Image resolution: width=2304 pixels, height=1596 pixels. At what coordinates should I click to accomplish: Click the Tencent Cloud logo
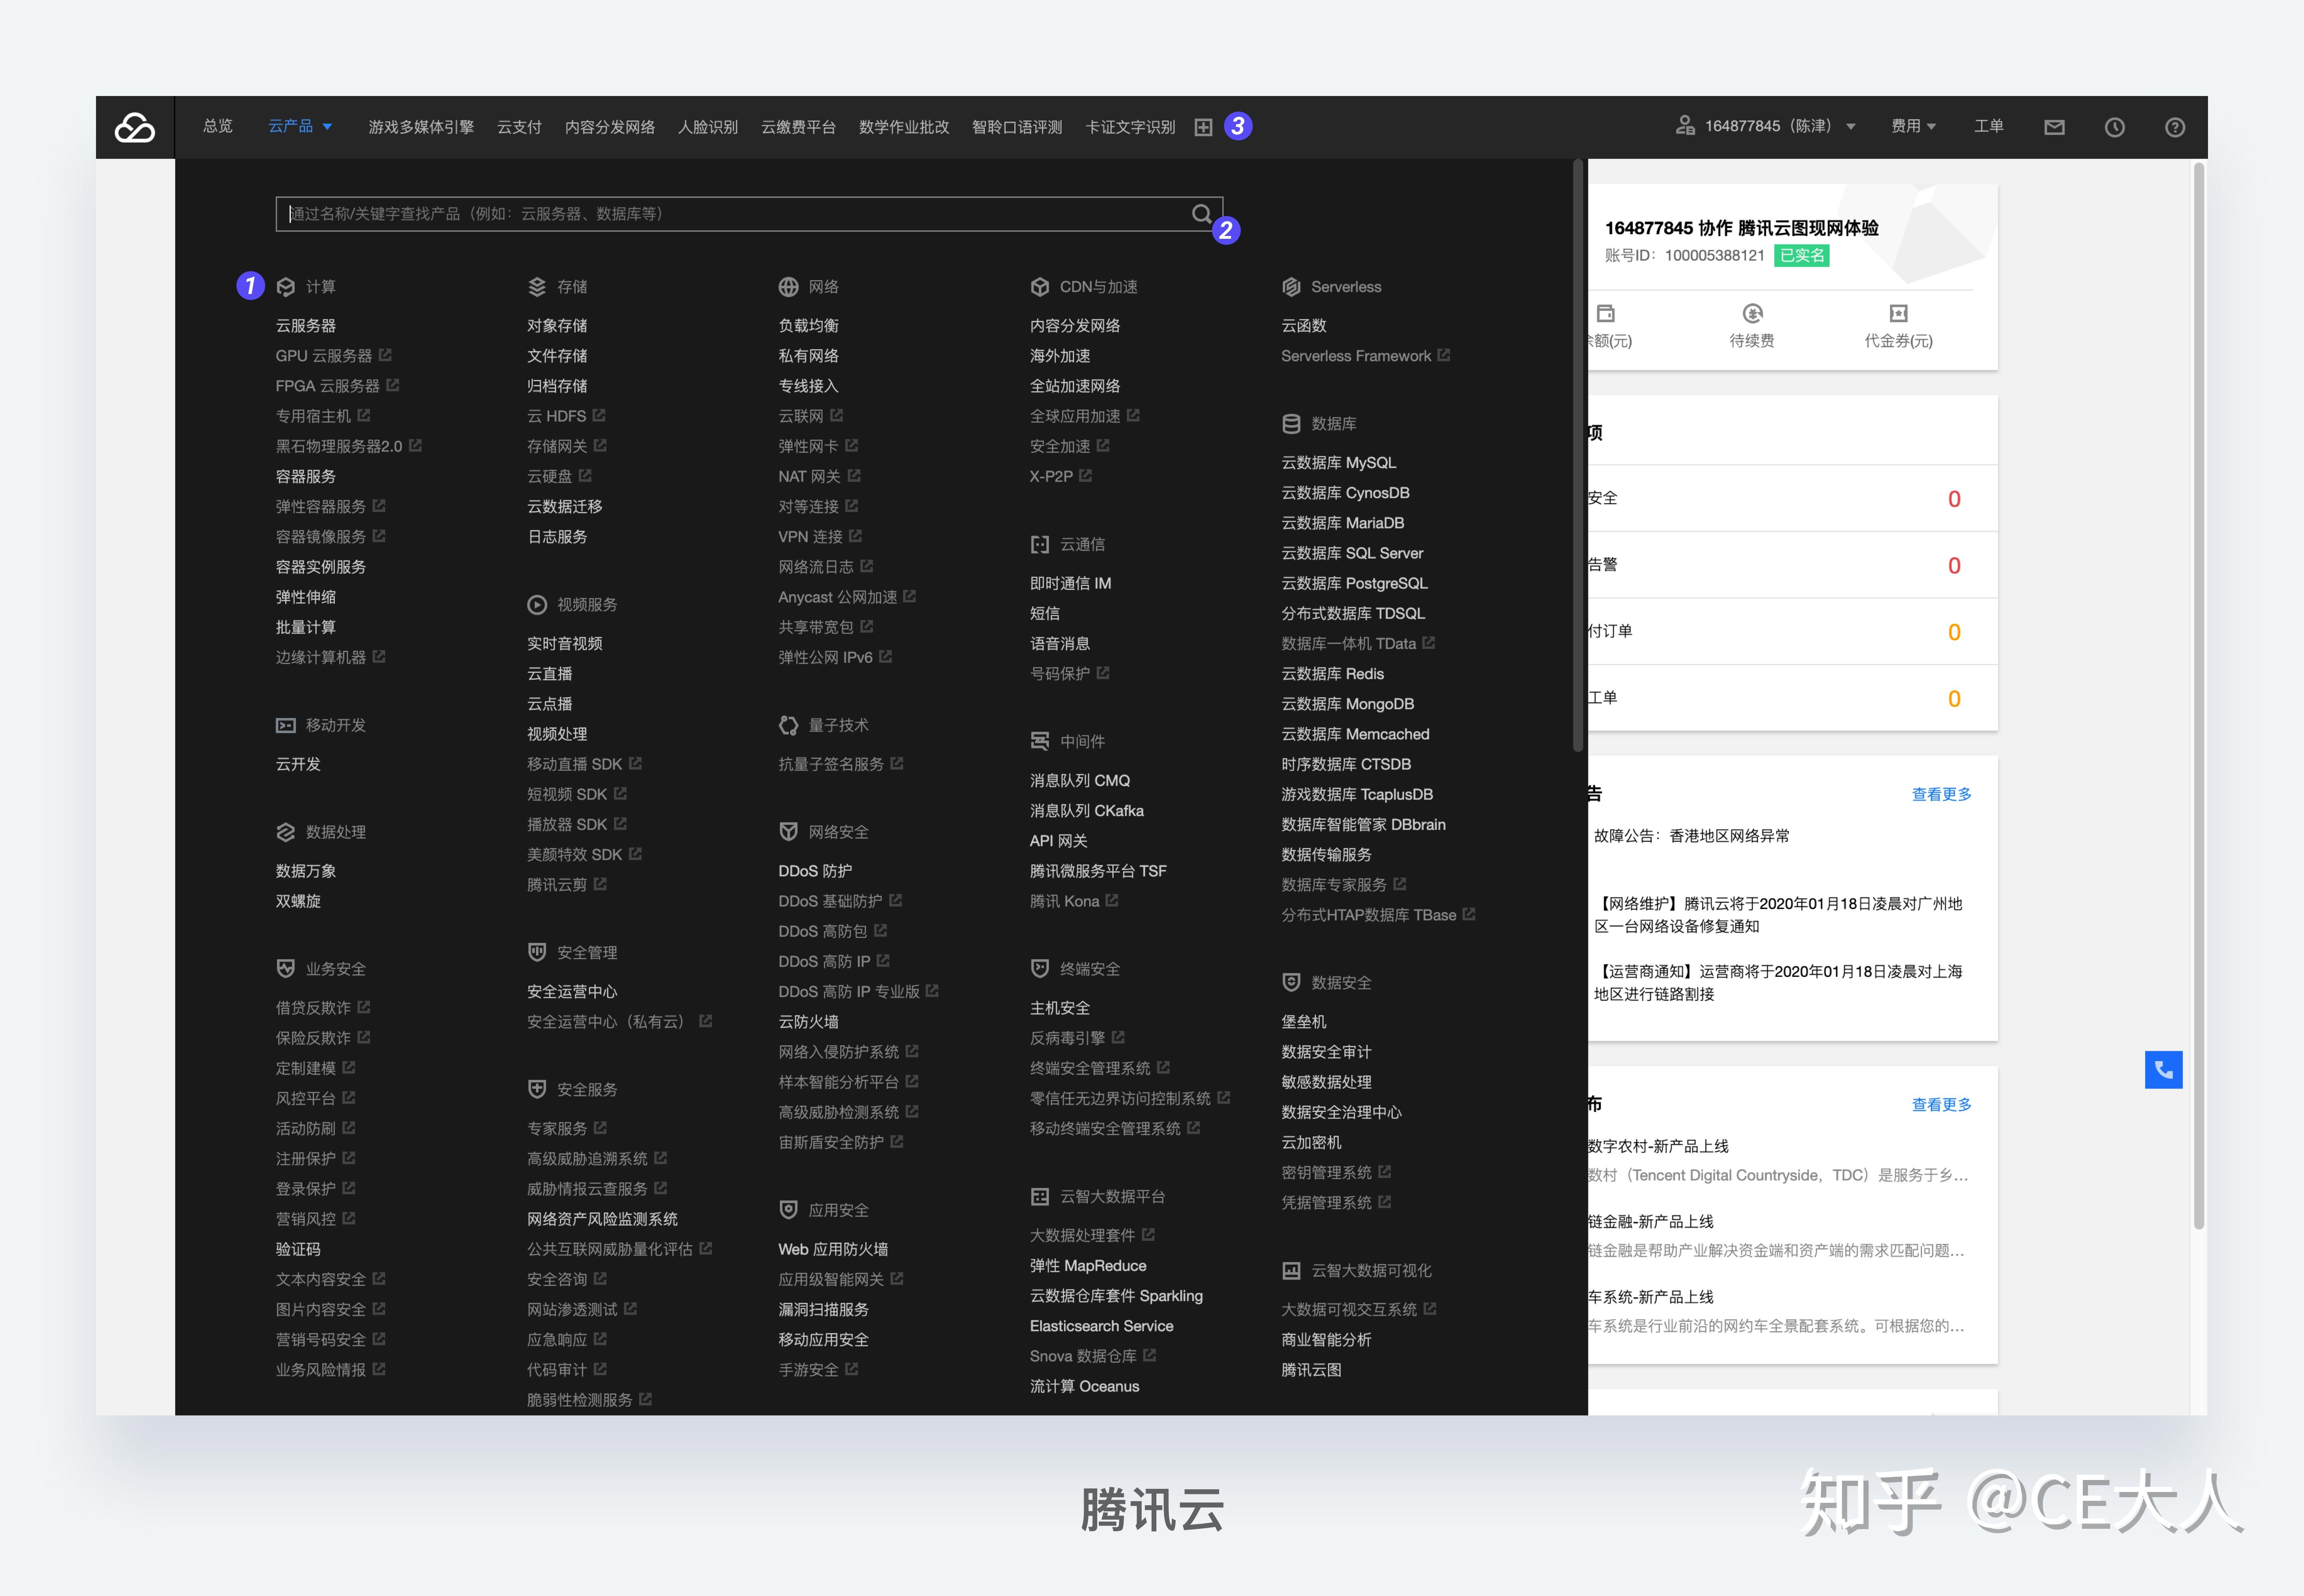[x=136, y=127]
